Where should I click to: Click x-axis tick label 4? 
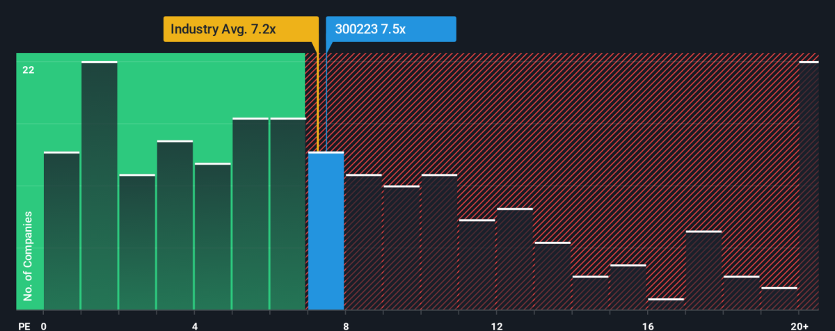point(195,325)
